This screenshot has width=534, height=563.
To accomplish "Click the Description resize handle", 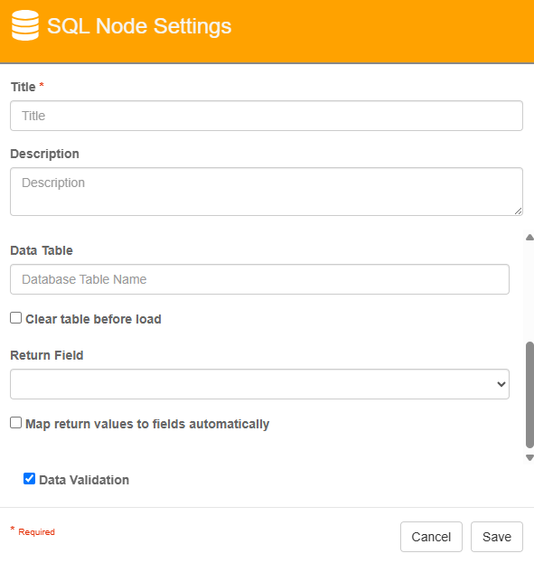I will coord(518,211).
